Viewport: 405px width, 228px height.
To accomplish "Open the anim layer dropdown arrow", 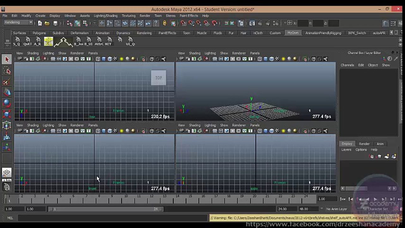I will point(322,209).
